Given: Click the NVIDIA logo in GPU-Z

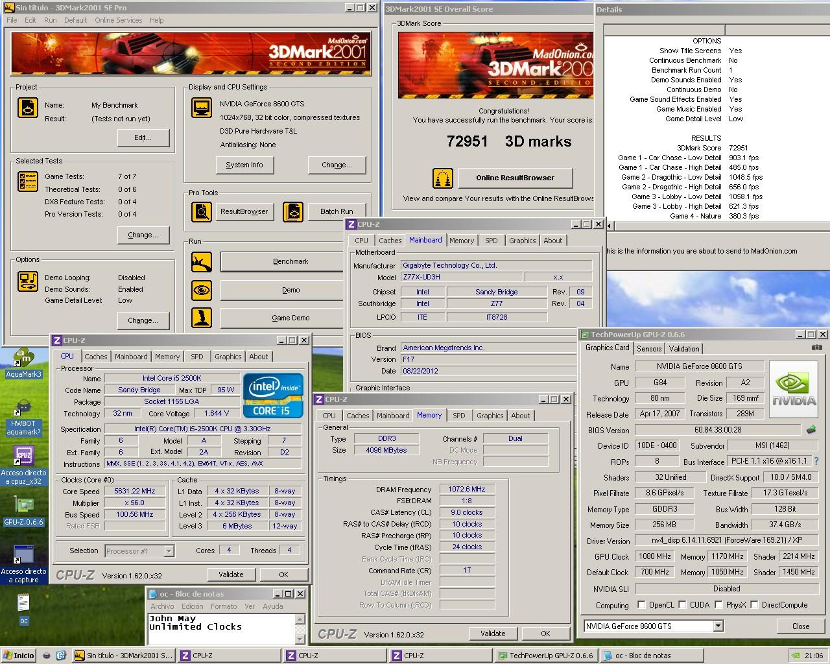Looking at the screenshot, I should (794, 388).
